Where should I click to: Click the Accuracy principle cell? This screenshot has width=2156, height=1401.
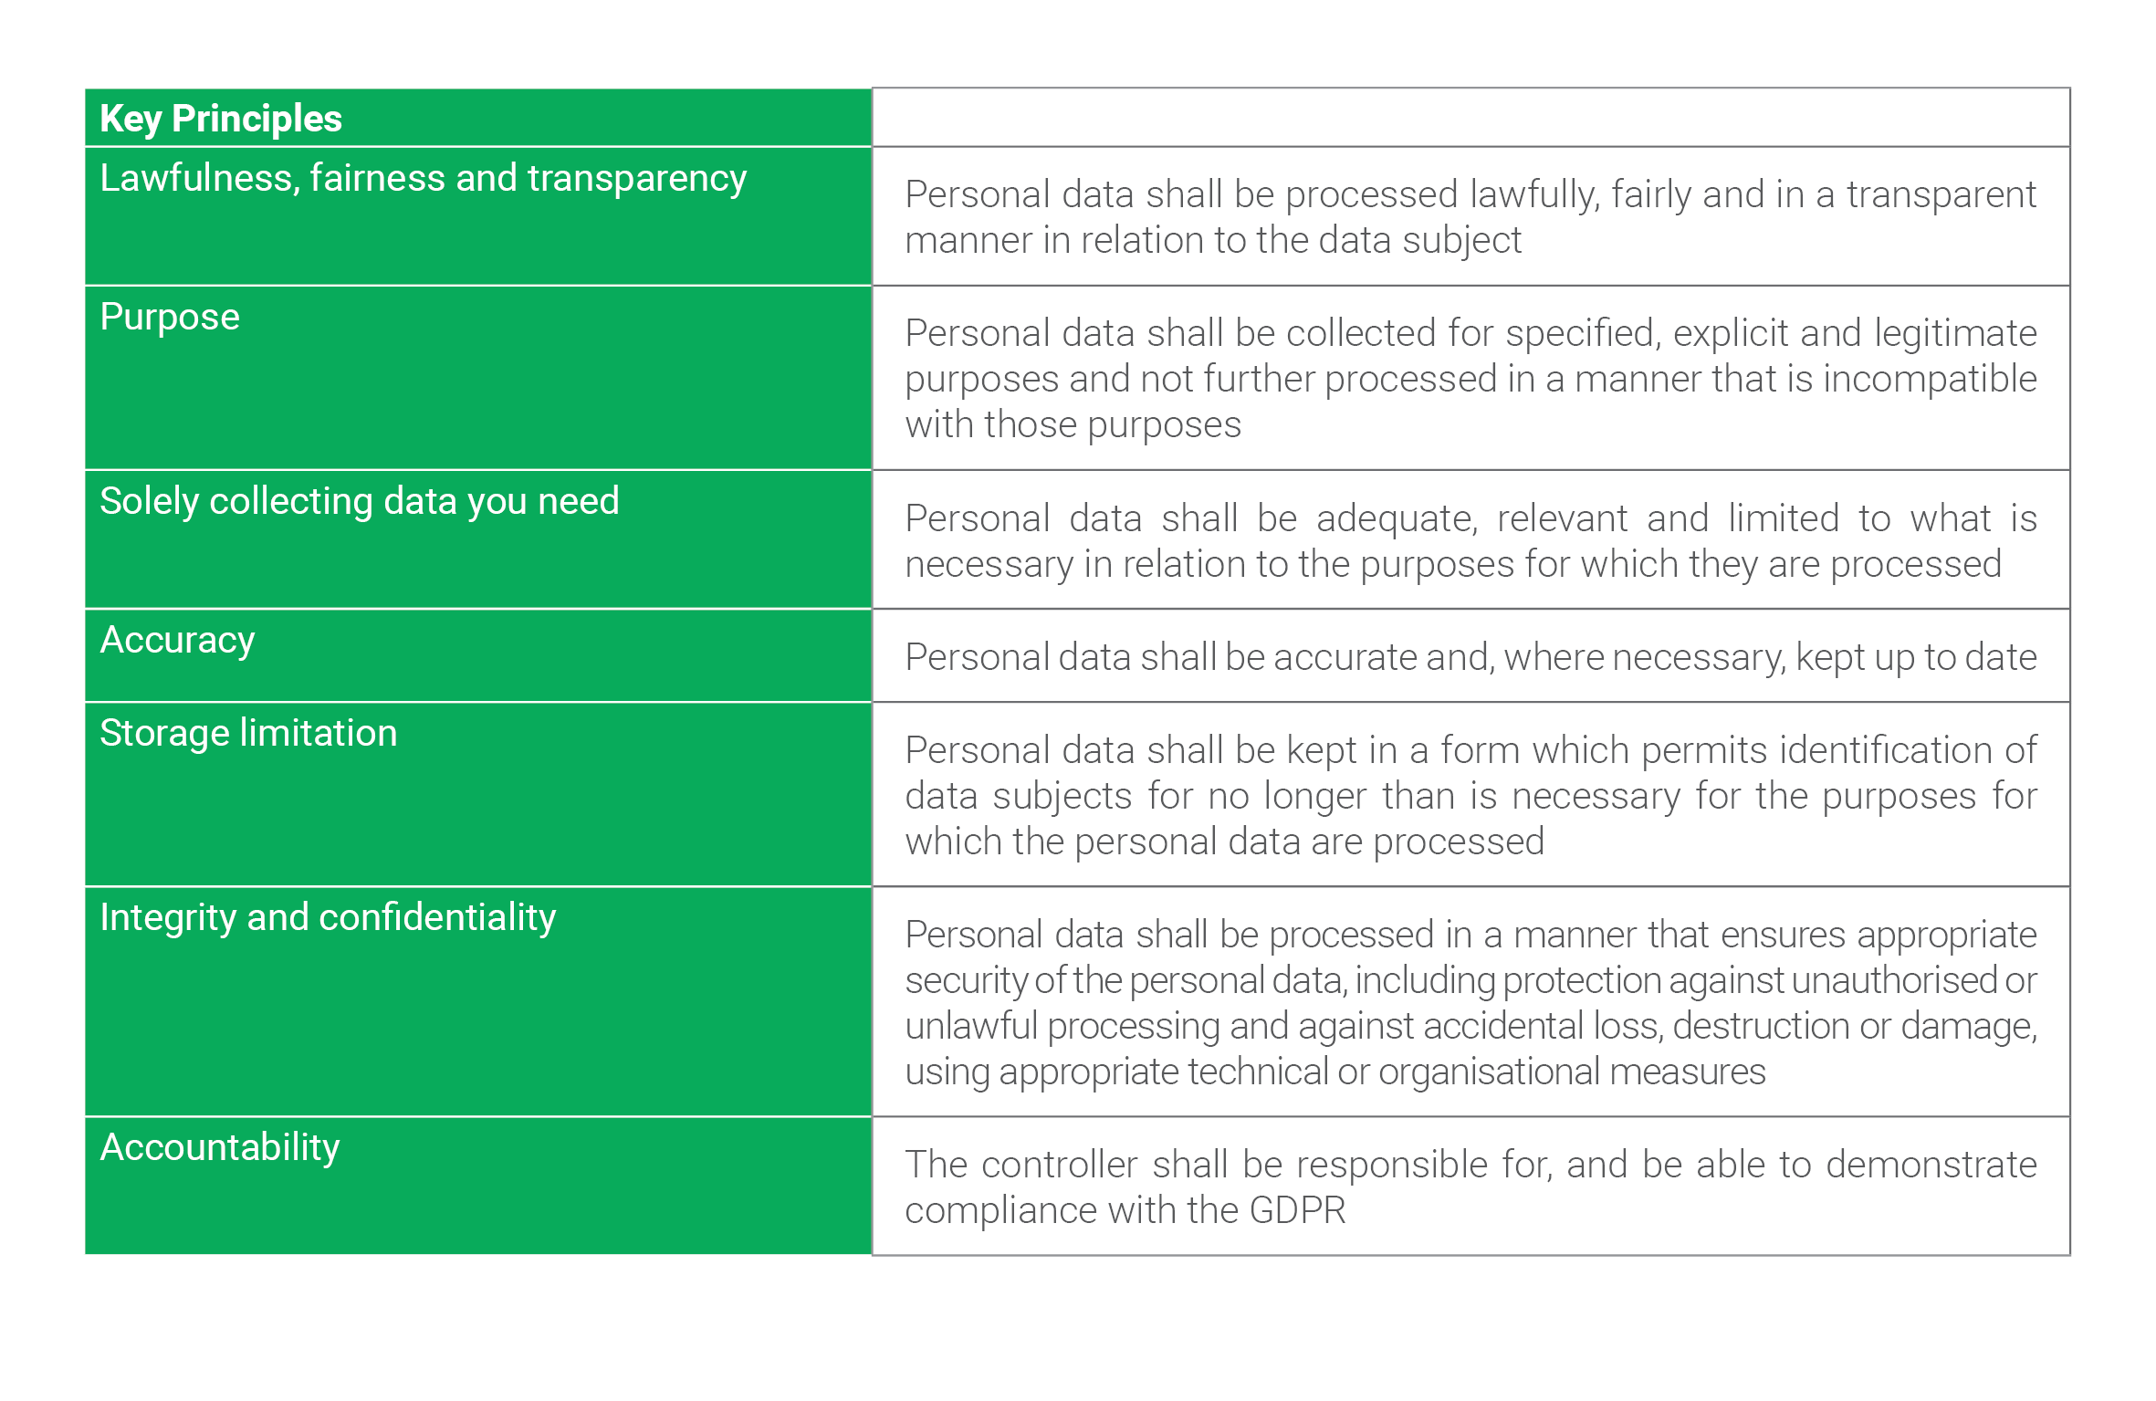click(x=478, y=655)
